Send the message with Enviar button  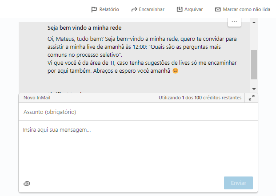tap(238, 183)
